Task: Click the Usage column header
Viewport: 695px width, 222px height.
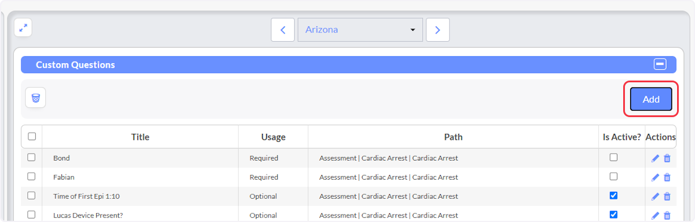Action: [273, 137]
